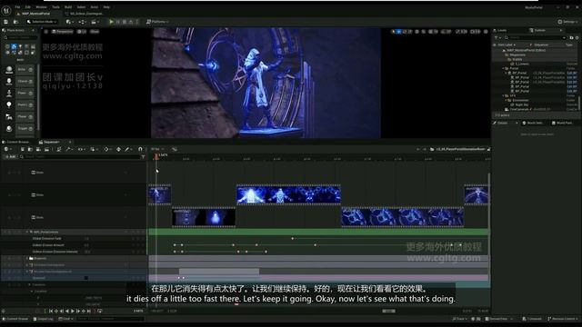The width and height of the screenshot is (582, 327).
Task: Open the Settings dropdown
Action: tap(567, 22)
